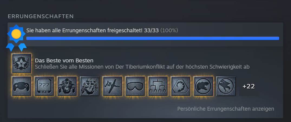The image size is (291, 122).
Task: Click the dinosaur head achievement icon
Action: coord(203,86)
